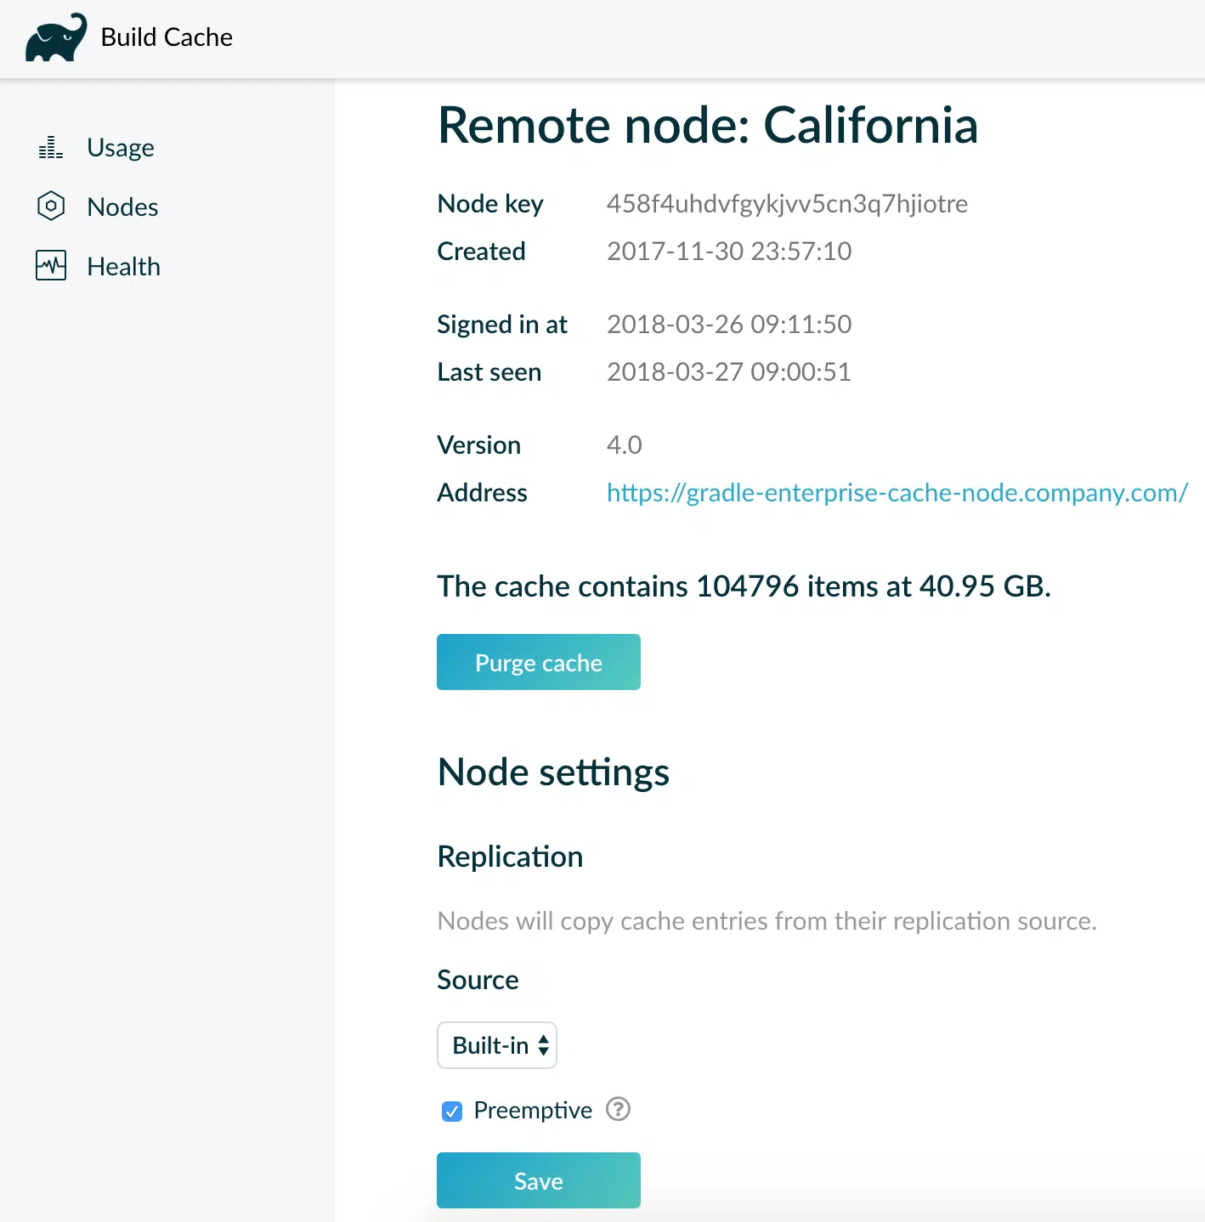
Task: Uncheck the Preemptive checkbox
Action: (x=452, y=1111)
